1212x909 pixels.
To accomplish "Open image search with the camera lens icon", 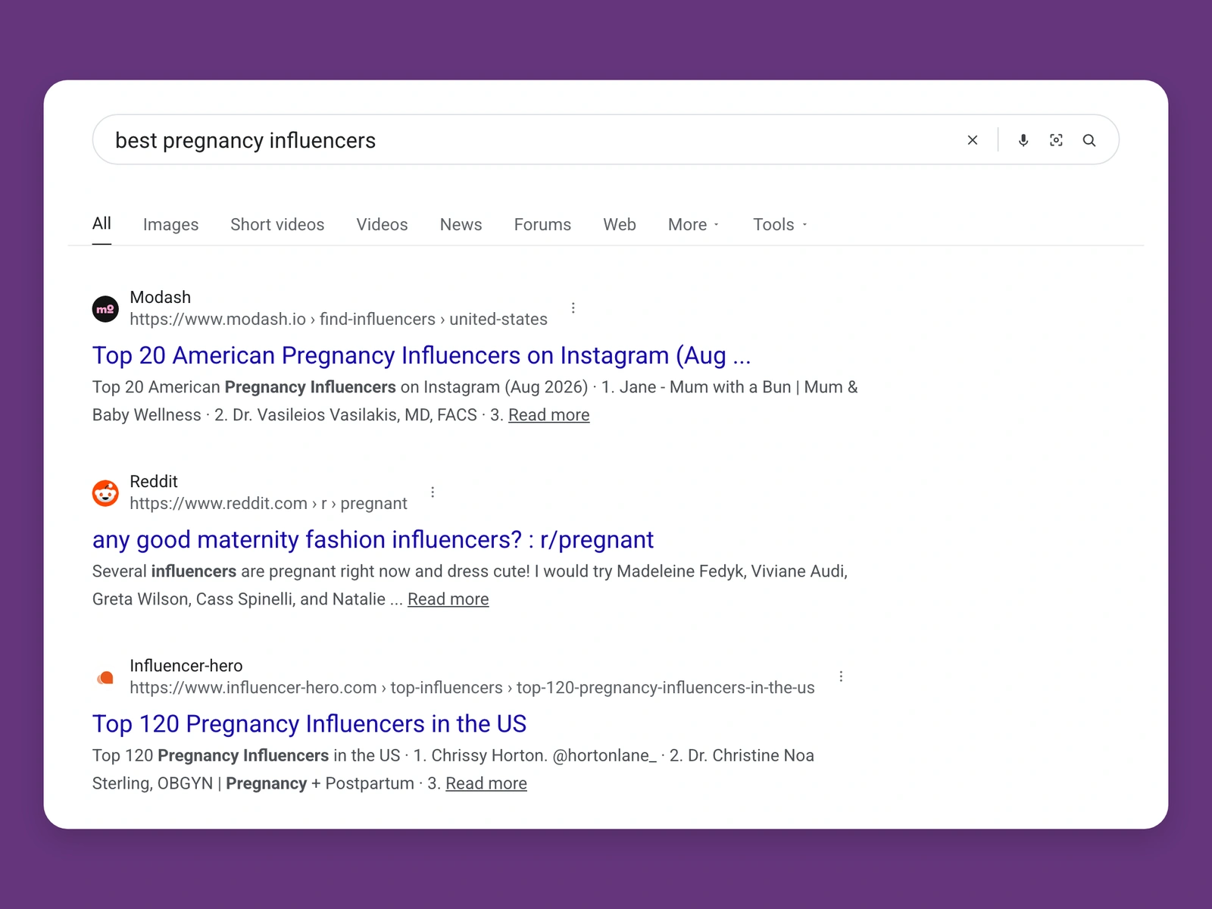I will [1056, 140].
